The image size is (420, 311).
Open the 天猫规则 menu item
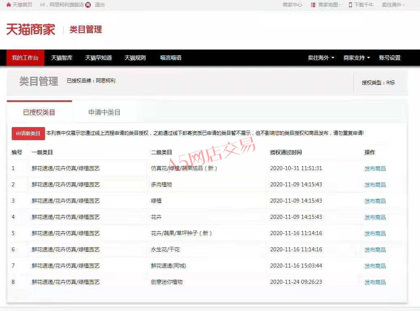coord(135,58)
